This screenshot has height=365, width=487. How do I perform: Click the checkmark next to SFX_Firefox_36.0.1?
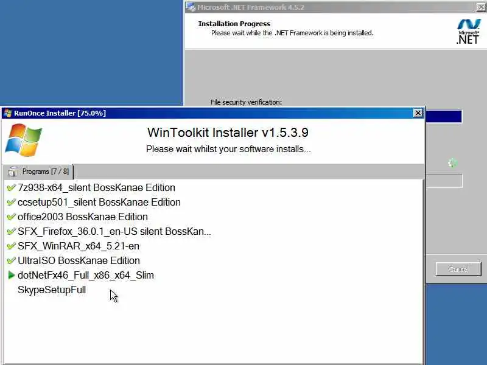[x=11, y=231]
